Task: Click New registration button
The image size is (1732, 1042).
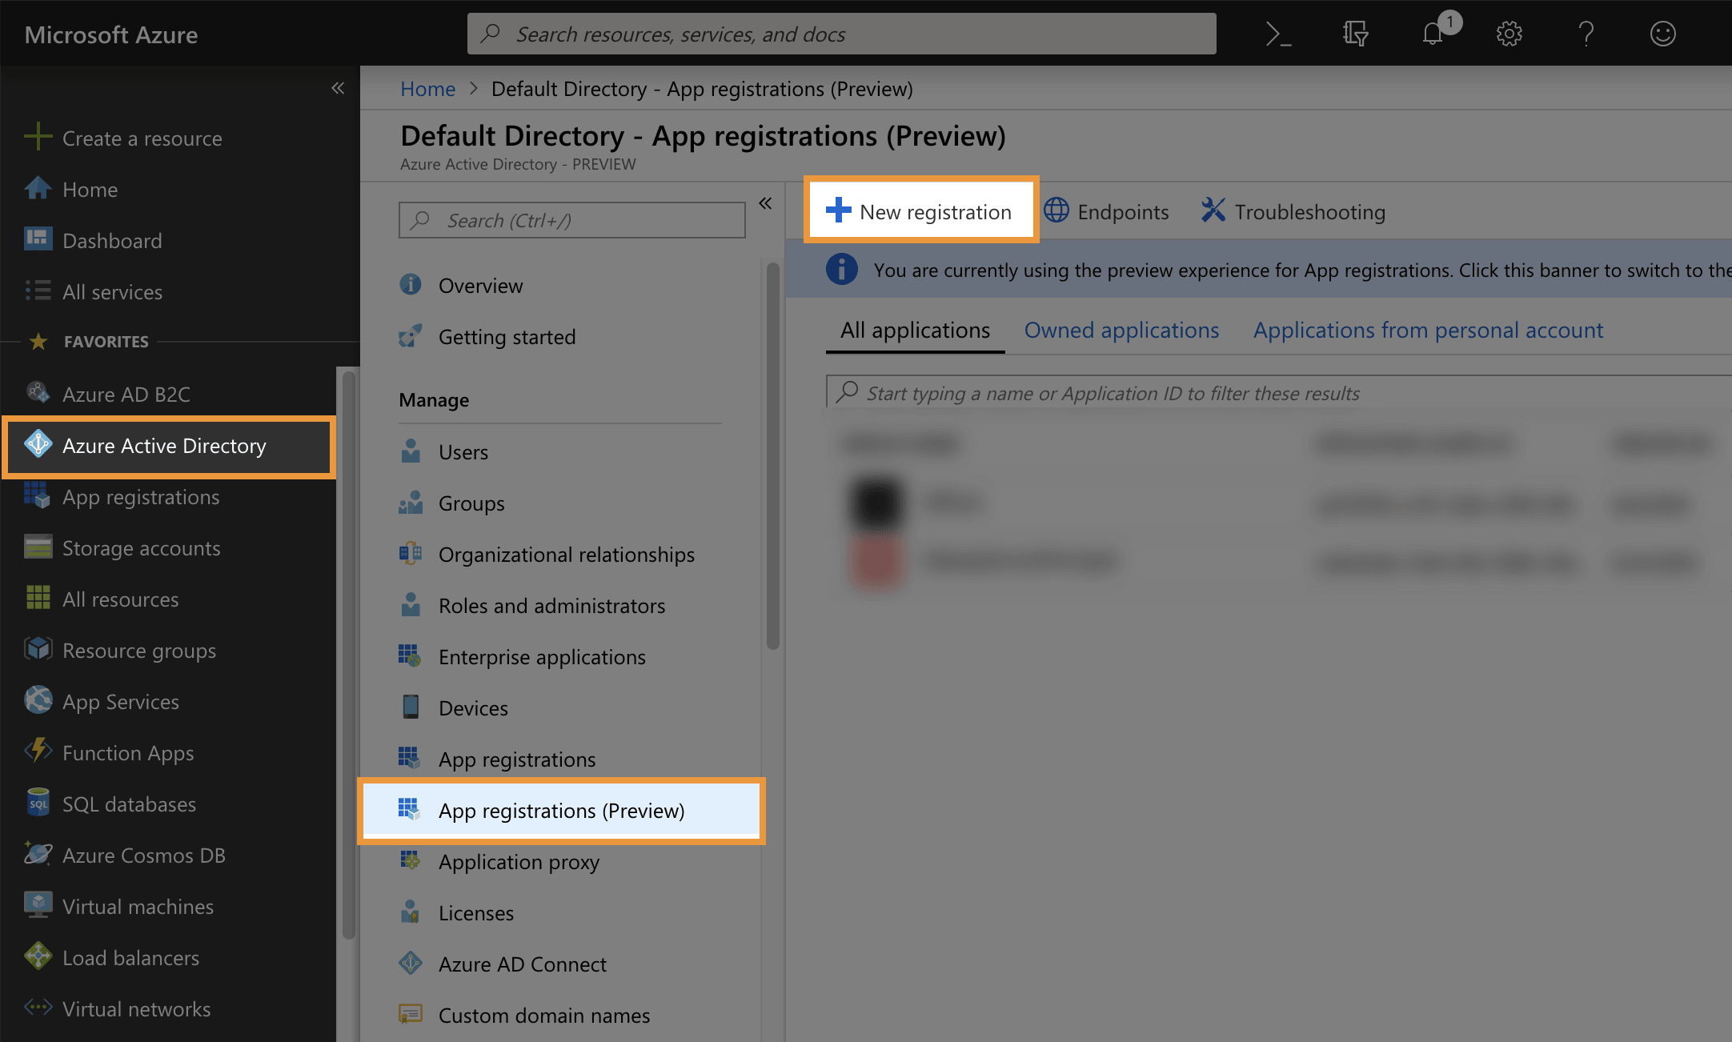Action: (x=920, y=211)
